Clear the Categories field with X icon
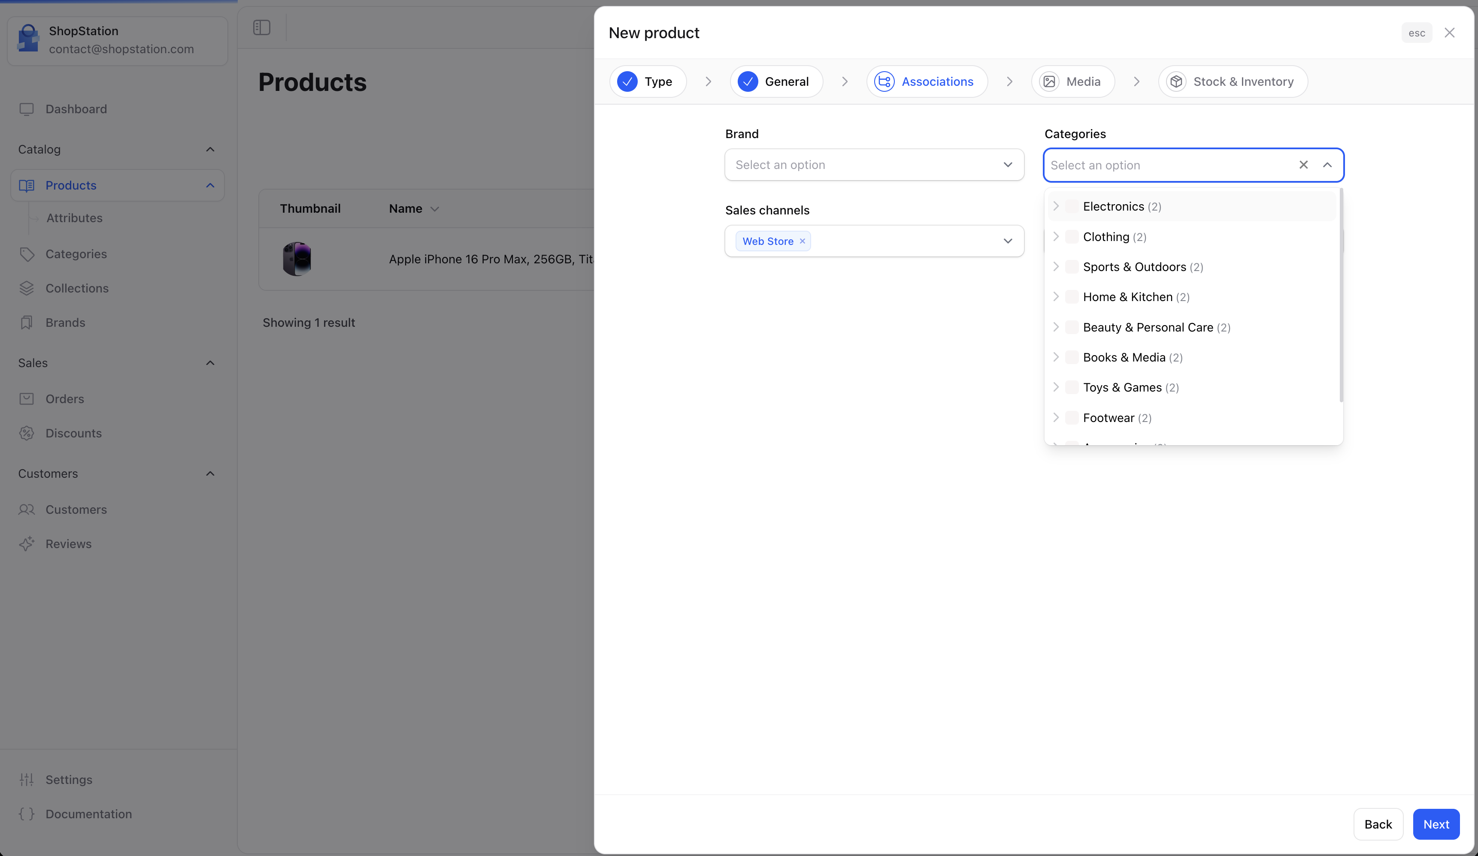The image size is (1478, 856). coord(1303,165)
